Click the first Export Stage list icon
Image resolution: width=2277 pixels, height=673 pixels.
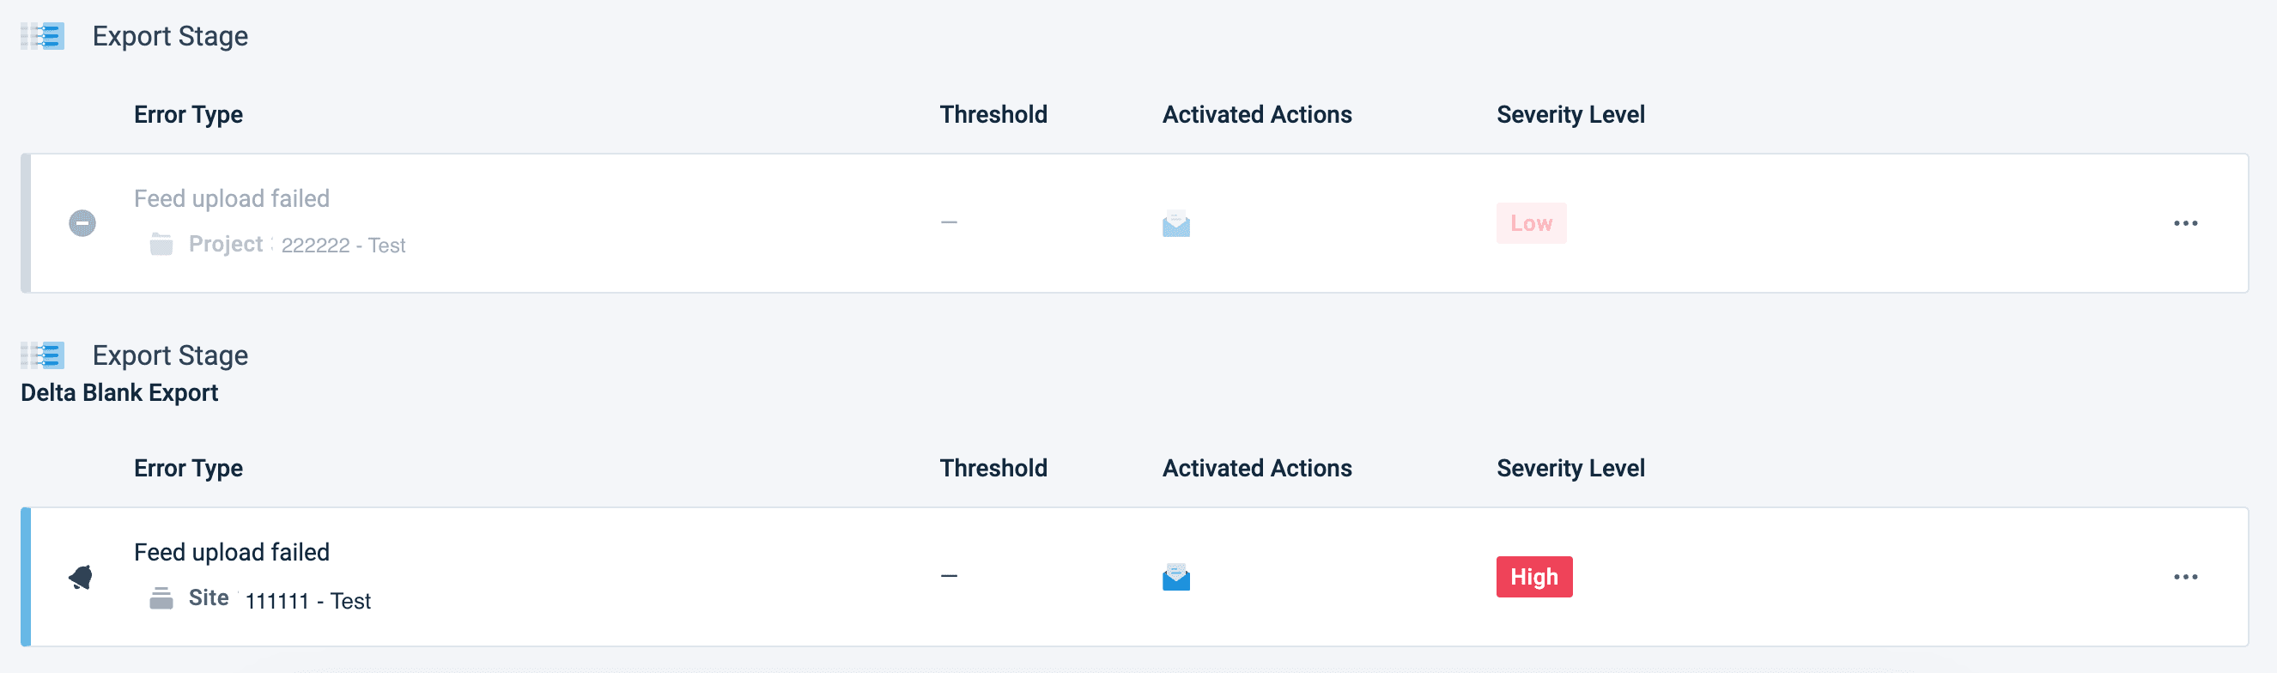(x=42, y=36)
